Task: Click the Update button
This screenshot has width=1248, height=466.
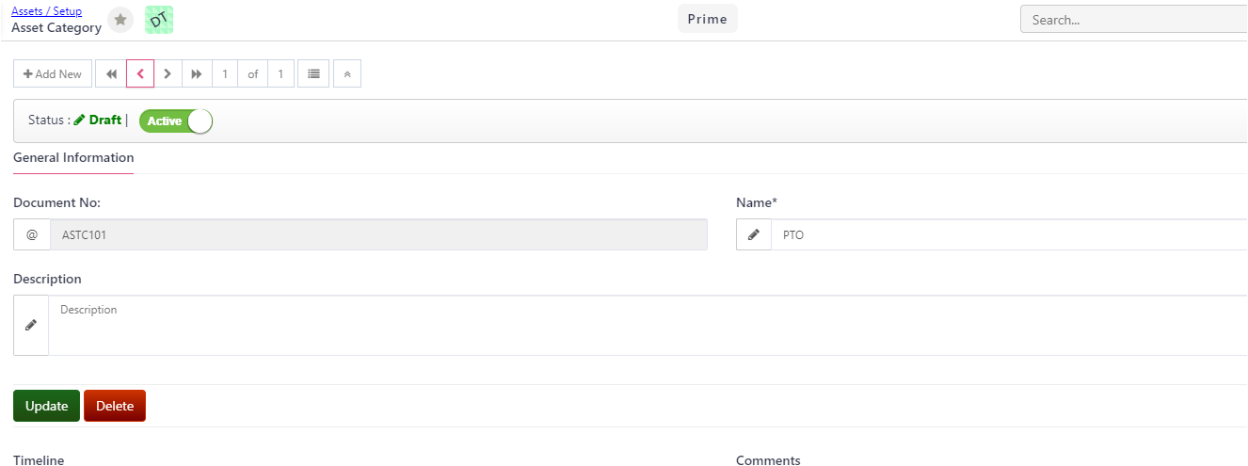Action: [x=47, y=406]
